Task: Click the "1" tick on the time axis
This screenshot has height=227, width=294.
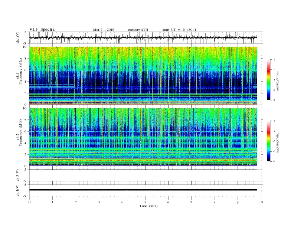Action: [52, 202]
